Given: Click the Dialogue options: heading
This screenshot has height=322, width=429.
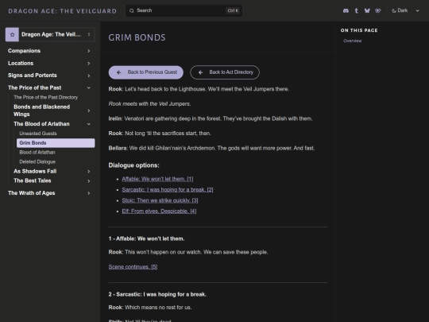Looking at the screenshot, I should coord(133,165).
